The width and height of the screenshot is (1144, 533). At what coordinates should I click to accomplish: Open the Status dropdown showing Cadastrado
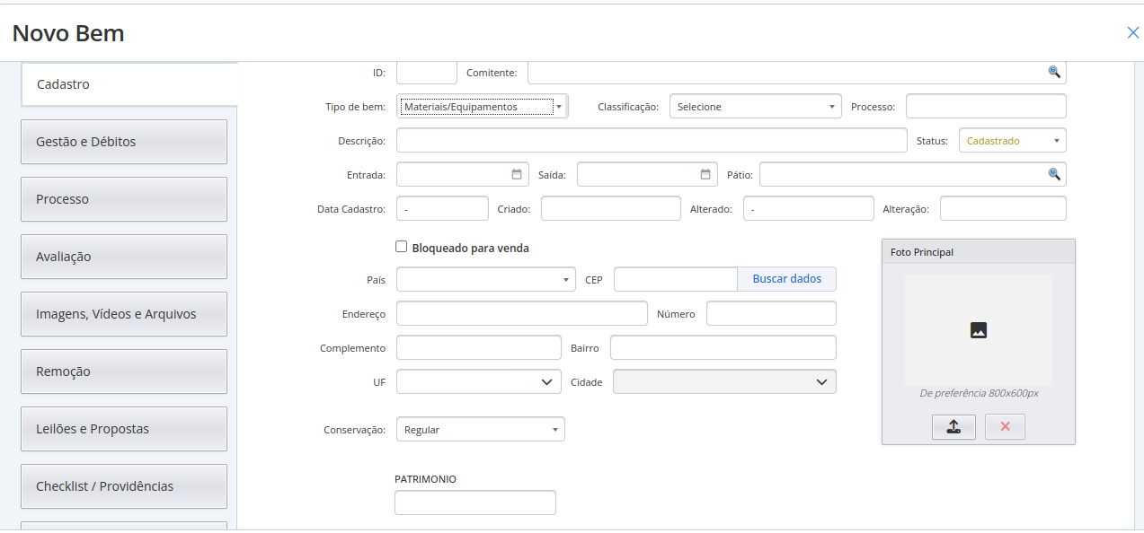(1012, 141)
